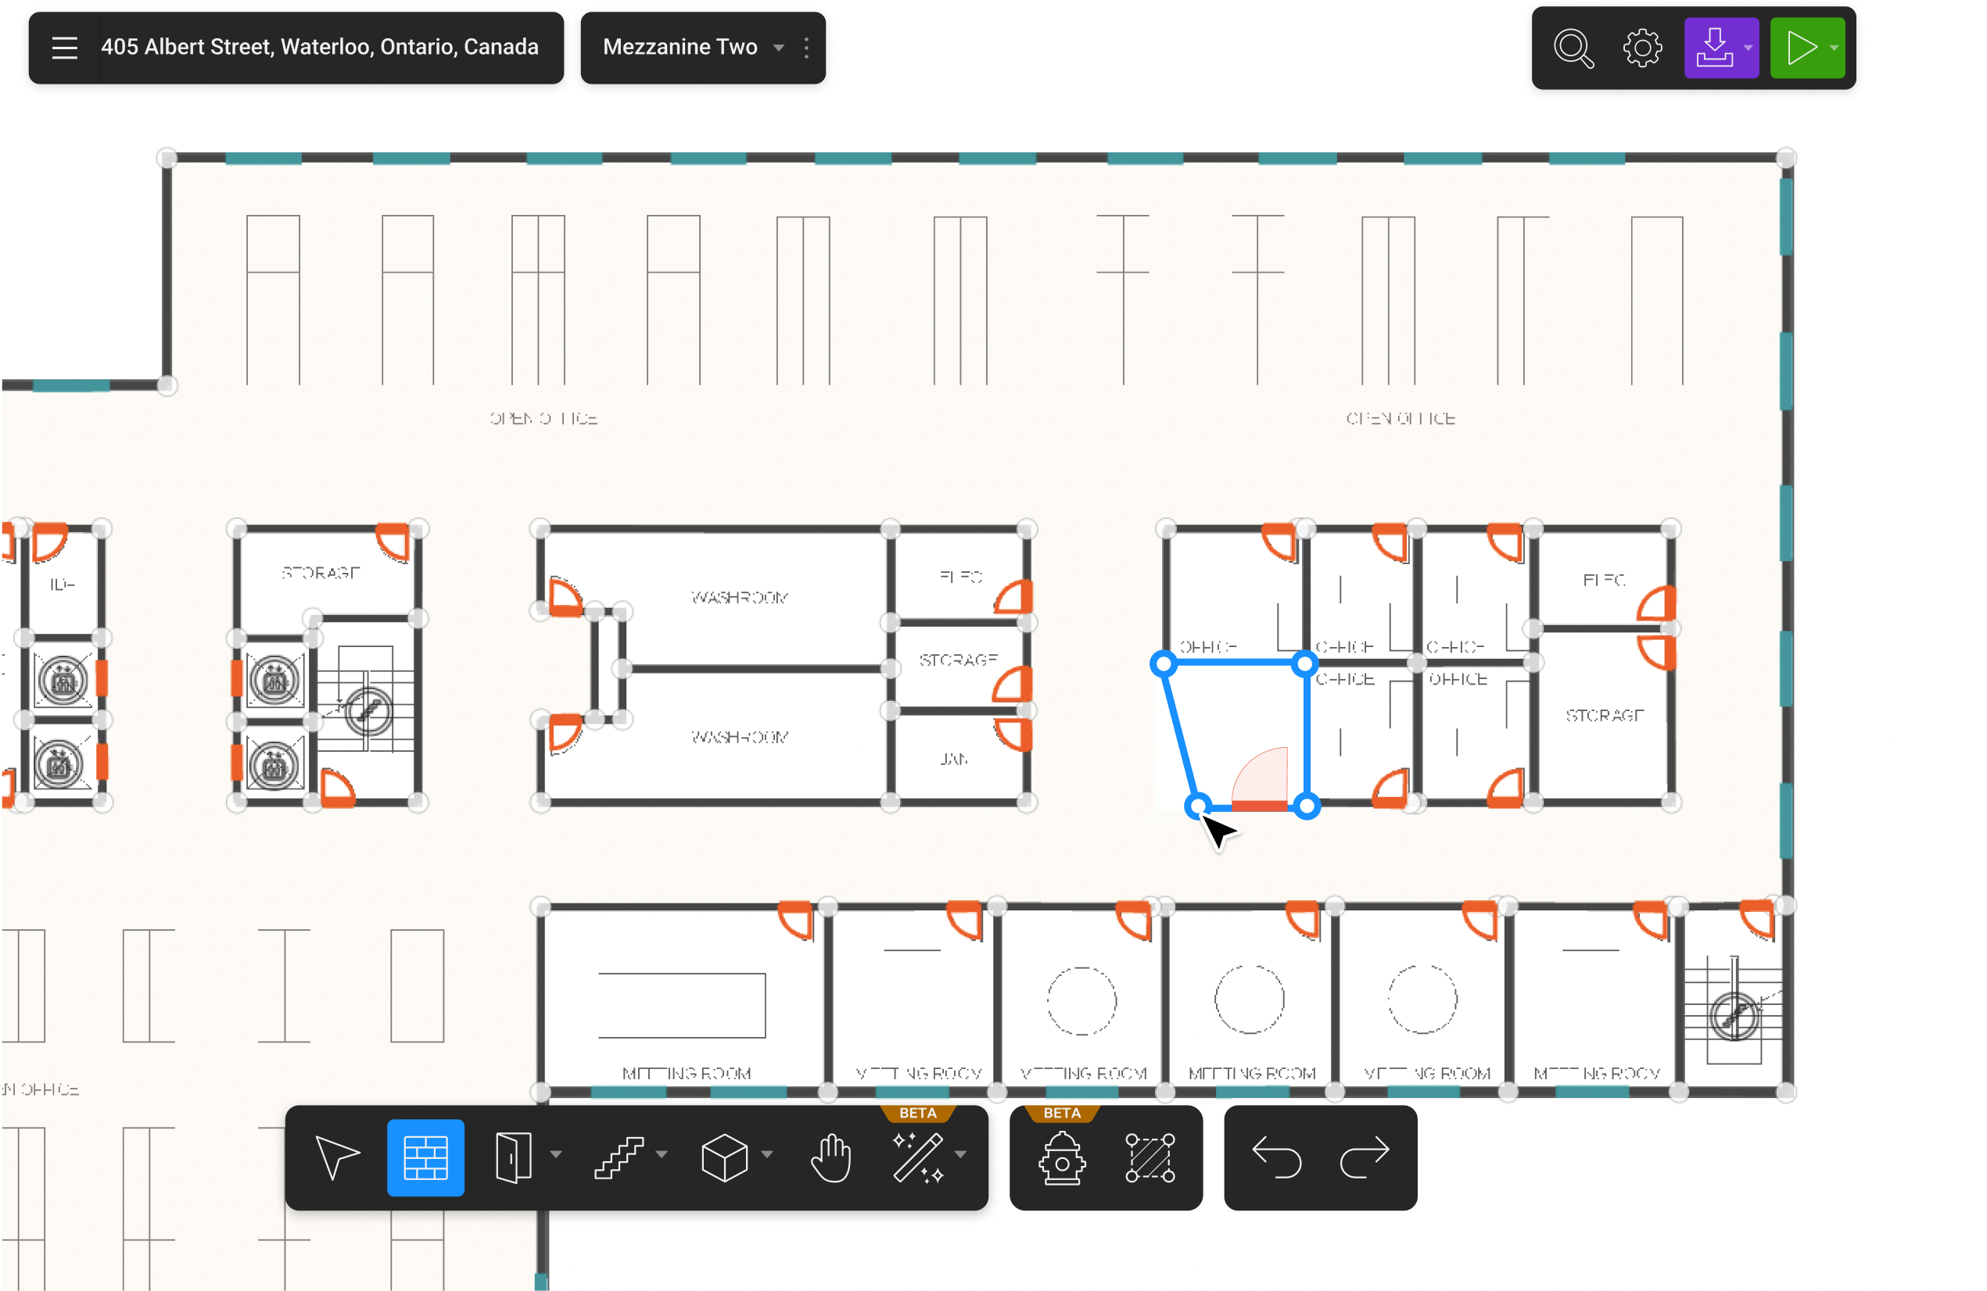Select the door tool
Viewport: 1987px width, 1291px height.
click(514, 1157)
